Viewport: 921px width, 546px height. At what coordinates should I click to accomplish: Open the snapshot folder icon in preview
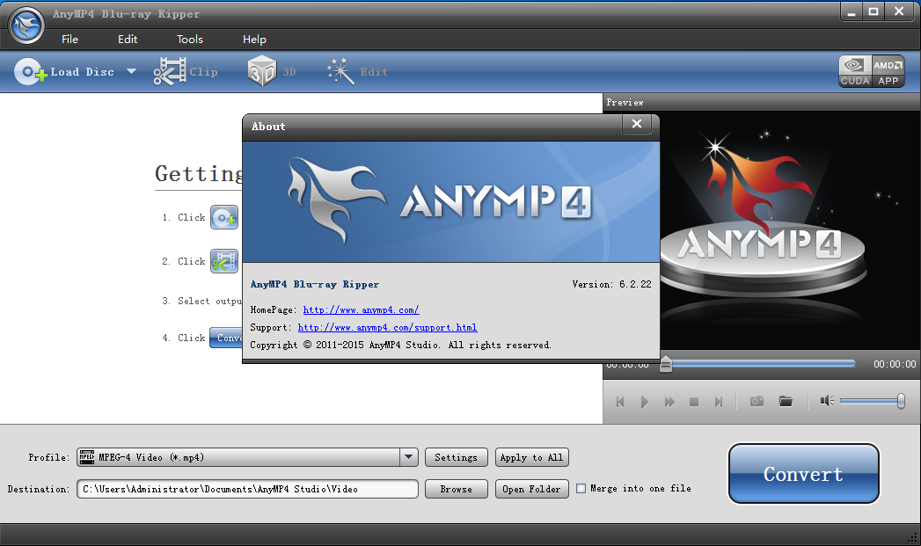786,401
